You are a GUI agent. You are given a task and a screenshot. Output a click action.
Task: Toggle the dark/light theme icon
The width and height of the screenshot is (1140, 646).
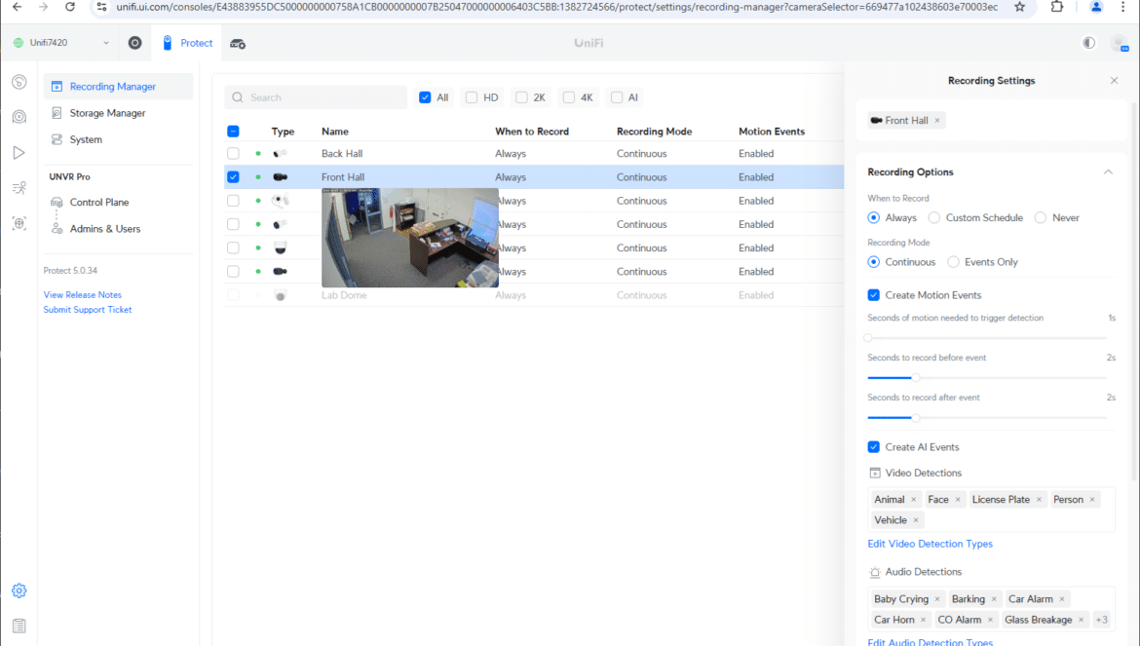click(x=1088, y=43)
